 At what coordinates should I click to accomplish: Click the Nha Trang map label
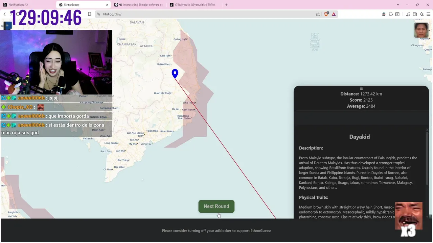point(189,103)
